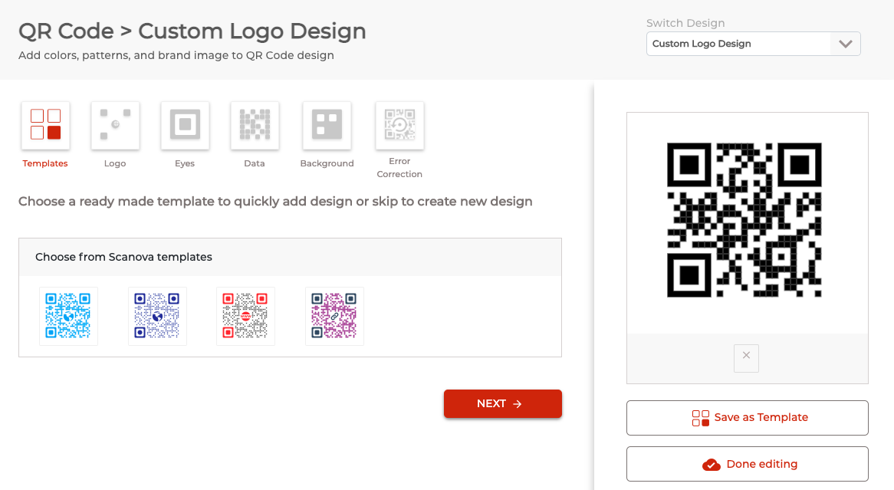Image resolution: width=894 pixels, height=490 pixels.
Task: Choose the dark blue globe template
Action: click(157, 316)
